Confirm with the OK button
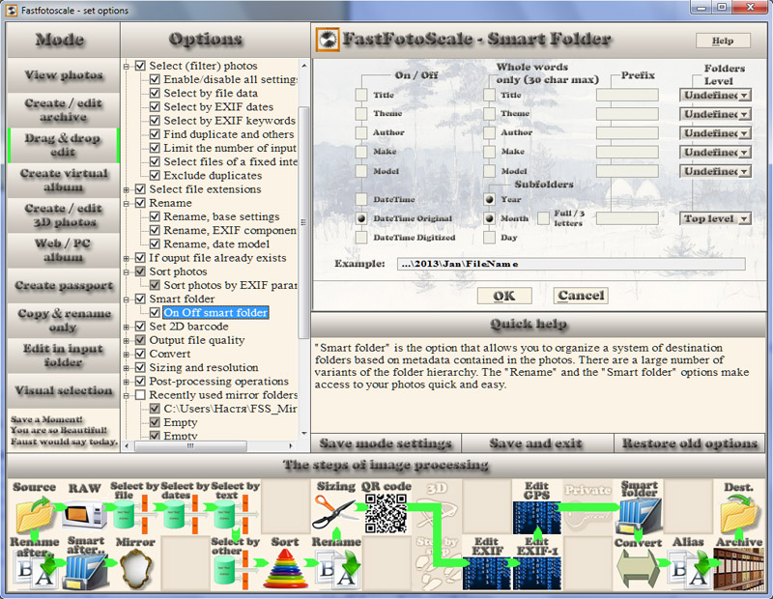Screen dimensions: 773x599 (x=504, y=296)
